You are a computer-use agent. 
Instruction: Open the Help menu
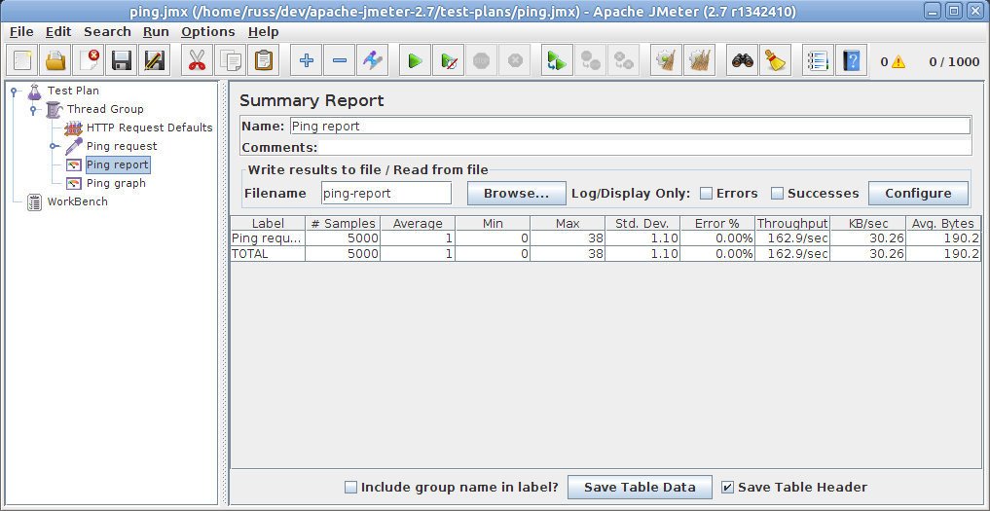[263, 31]
